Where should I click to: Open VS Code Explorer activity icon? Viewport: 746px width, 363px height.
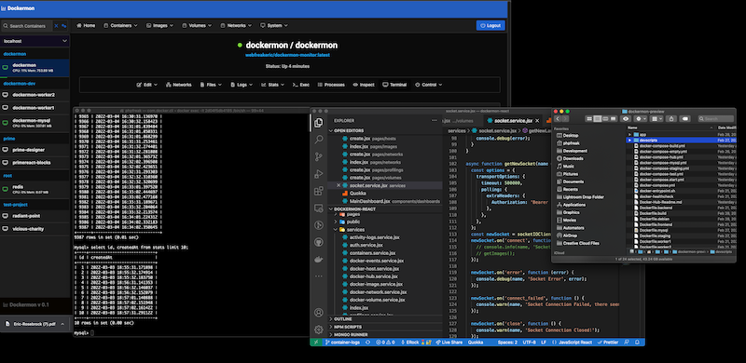pyautogui.click(x=319, y=123)
